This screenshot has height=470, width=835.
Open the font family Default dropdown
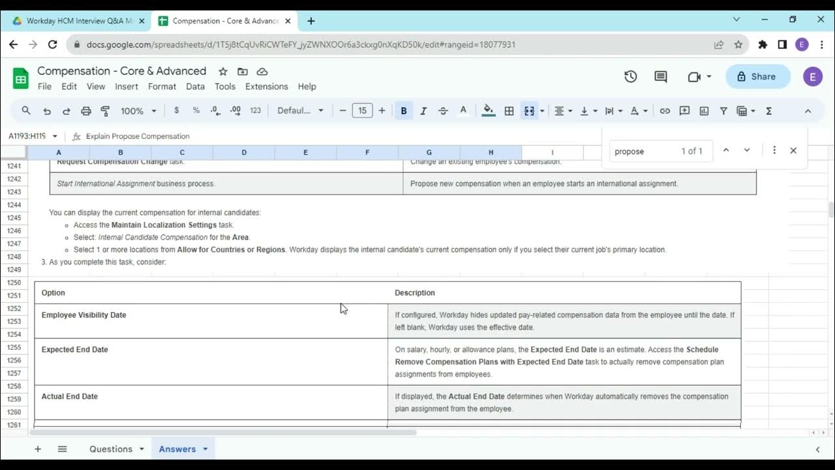[300, 111]
